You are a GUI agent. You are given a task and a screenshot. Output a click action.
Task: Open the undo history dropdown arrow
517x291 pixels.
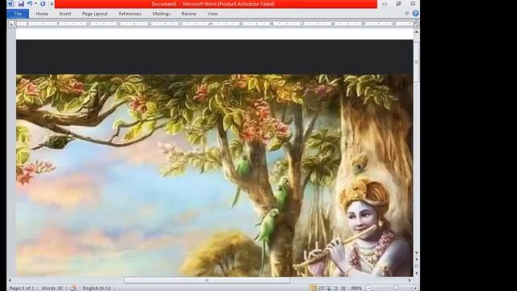click(x=36, y=3)
